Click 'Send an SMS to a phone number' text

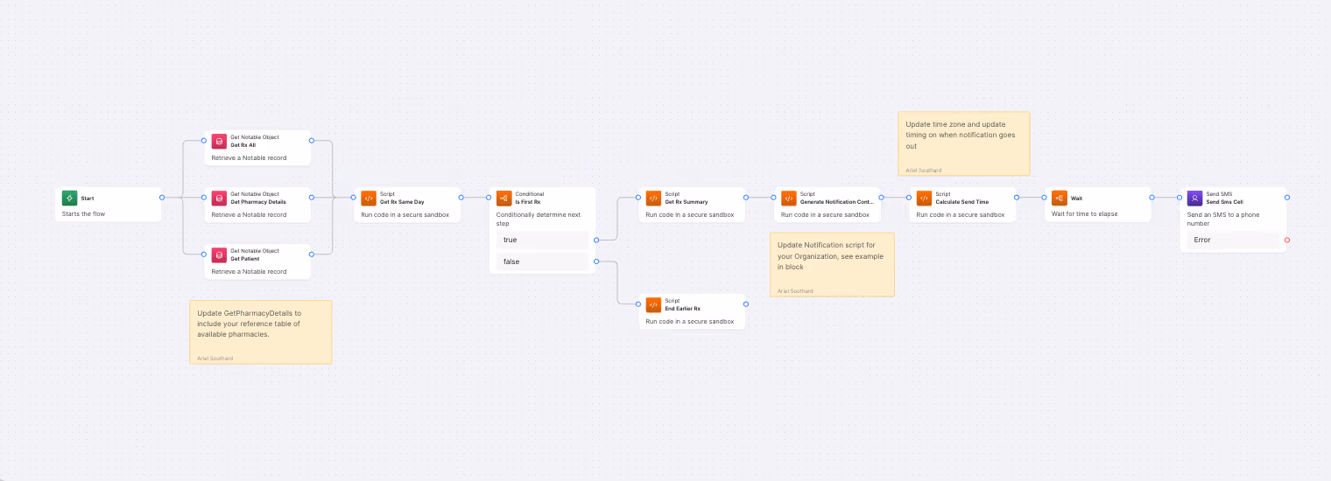click(x=1223, y=219)
